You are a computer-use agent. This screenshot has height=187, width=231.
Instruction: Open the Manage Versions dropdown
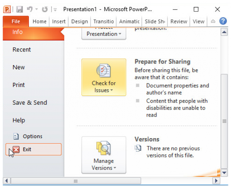[x=104, y=155]
